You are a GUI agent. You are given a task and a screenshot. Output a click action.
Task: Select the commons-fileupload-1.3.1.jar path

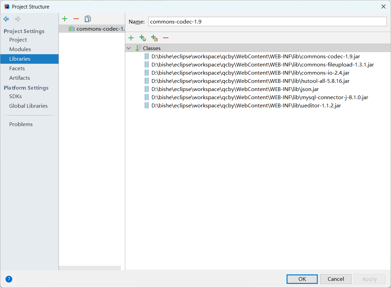[263, 65]
